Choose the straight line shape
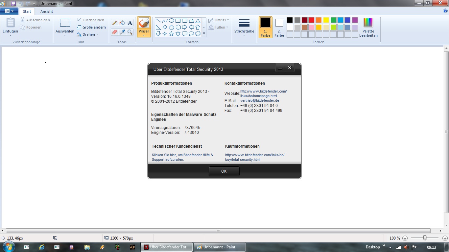This screenshot has width=449, height=252. (158, 20)
